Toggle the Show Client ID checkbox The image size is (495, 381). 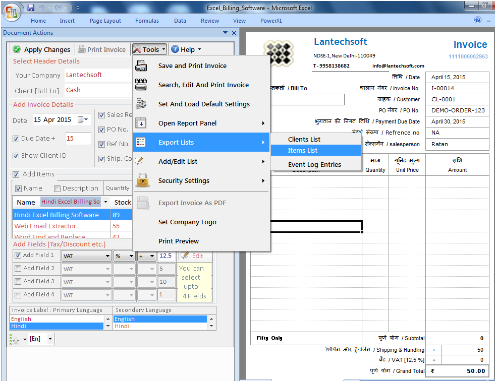tap(16, 156)
